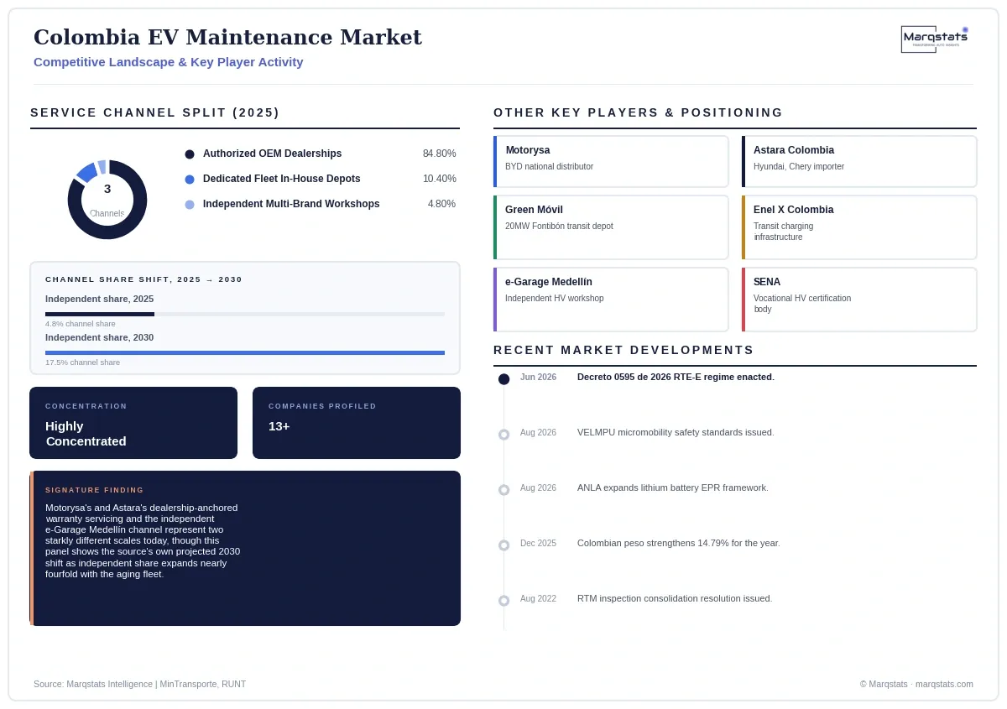Click the Aug 2022 timeline marker
This screenshot has width=1007, height=709.
503,601
